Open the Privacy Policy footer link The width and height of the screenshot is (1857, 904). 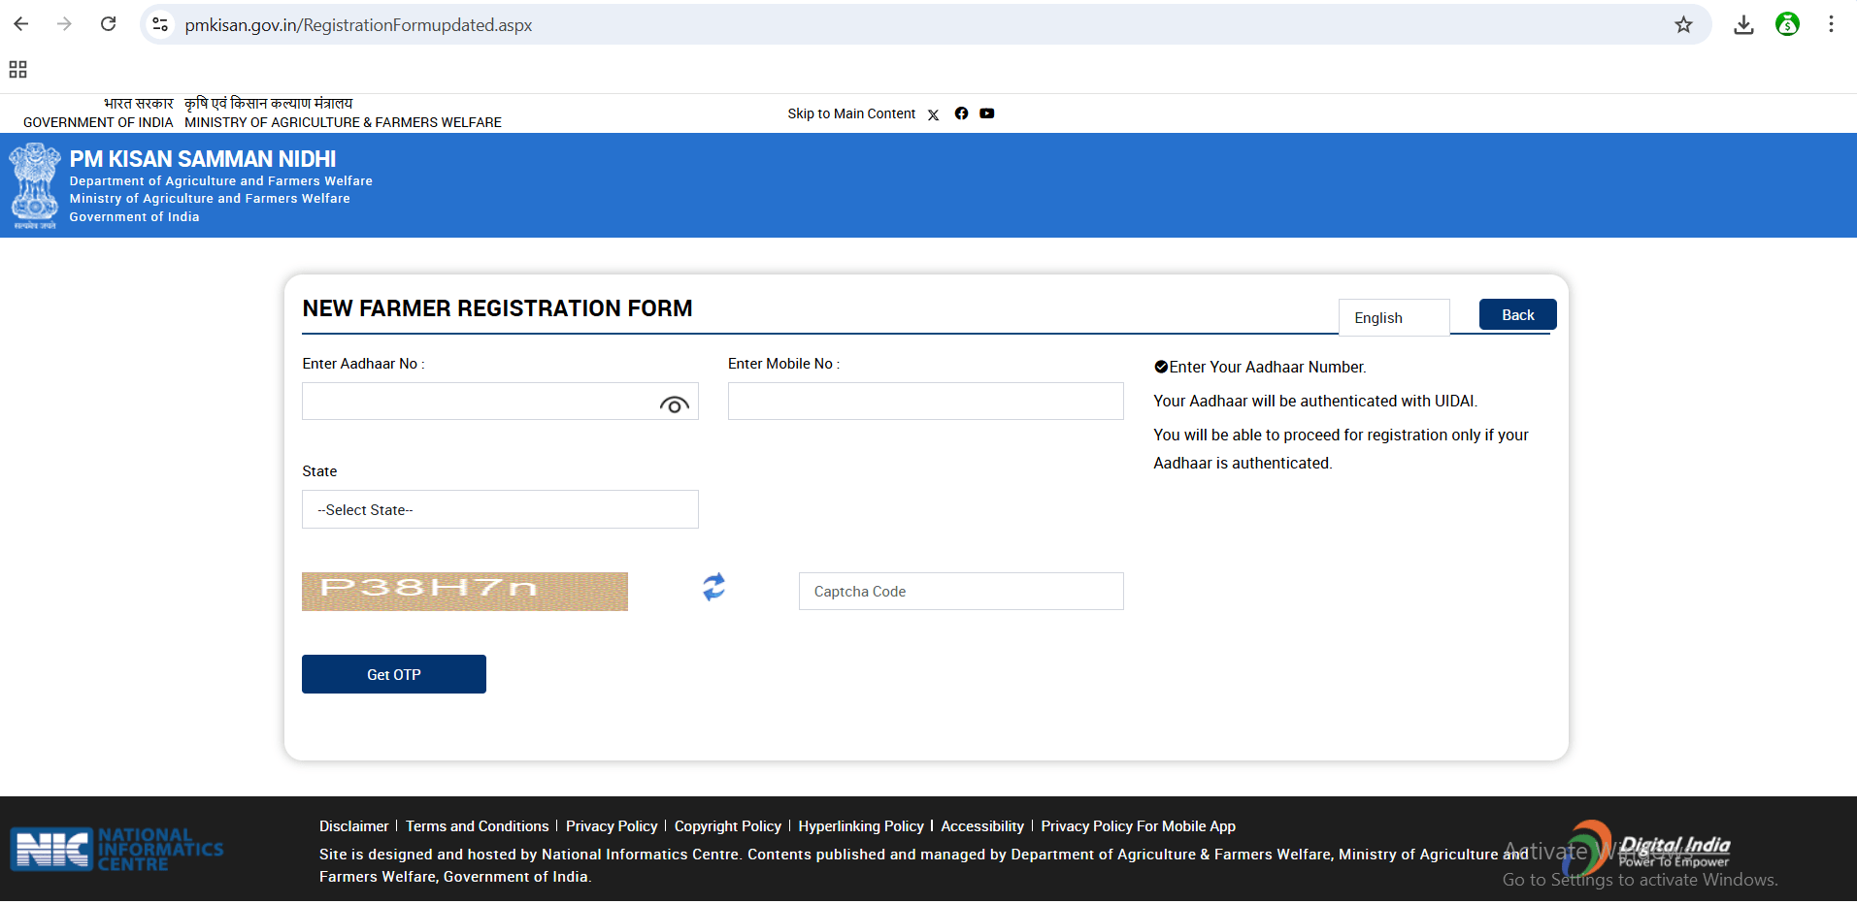pyautogui.click(x=612, y=826)
